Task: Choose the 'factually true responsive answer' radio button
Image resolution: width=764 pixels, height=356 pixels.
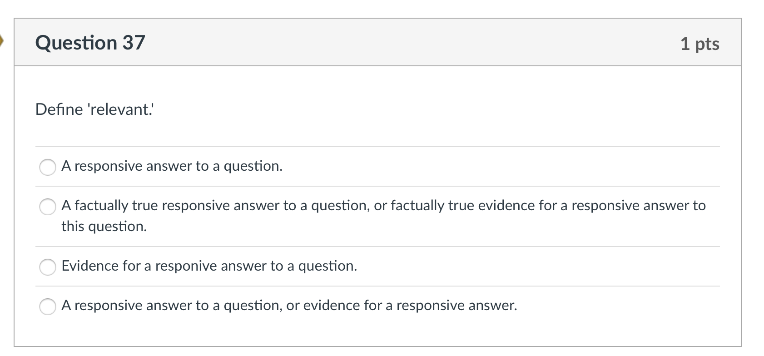Action: pyautogui.click(x=47, y=207)
